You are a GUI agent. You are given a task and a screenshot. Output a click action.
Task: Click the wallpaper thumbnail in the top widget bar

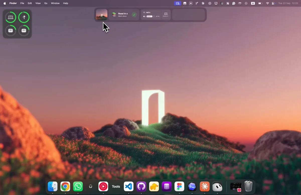click(102, 15)
